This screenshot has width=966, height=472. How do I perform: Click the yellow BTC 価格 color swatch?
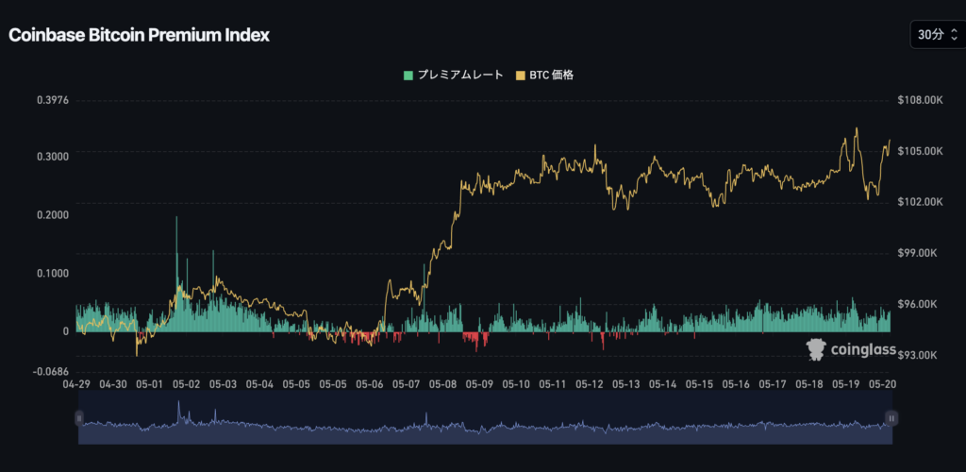520,76
